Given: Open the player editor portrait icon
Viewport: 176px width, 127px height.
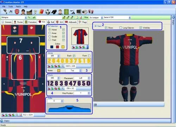Looking at the screenshot, I should coord(23,12).
